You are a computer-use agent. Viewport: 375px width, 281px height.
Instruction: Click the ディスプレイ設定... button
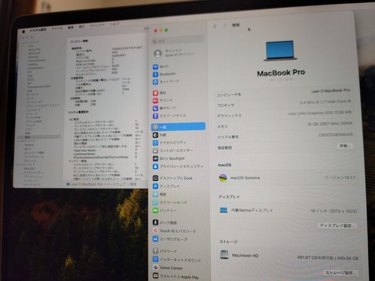(337, 225)
